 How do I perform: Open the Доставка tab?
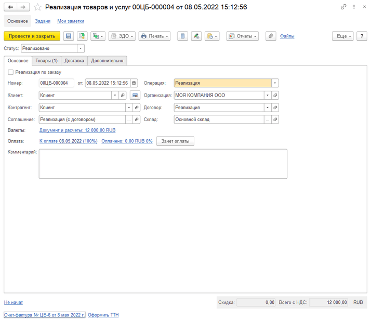(74, 61)
